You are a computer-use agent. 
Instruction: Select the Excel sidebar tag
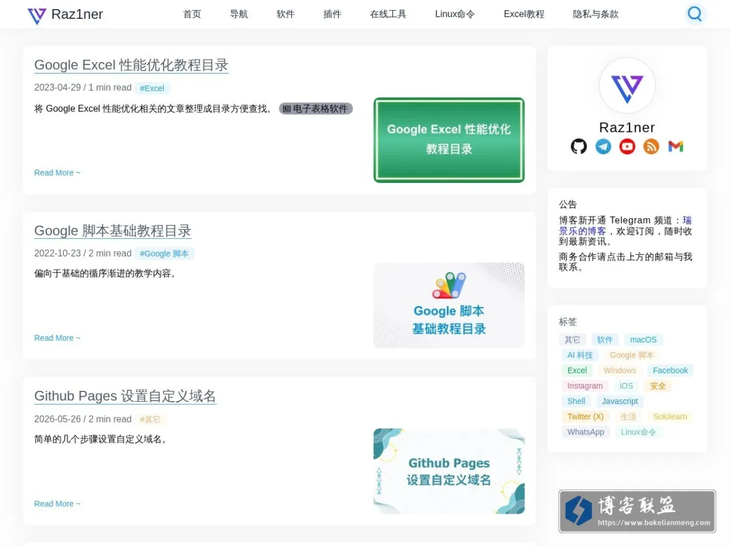(577, 370)
